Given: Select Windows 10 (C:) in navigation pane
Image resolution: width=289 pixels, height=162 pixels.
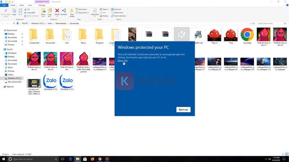Looking at the screenshot, I should pos(14,78).
